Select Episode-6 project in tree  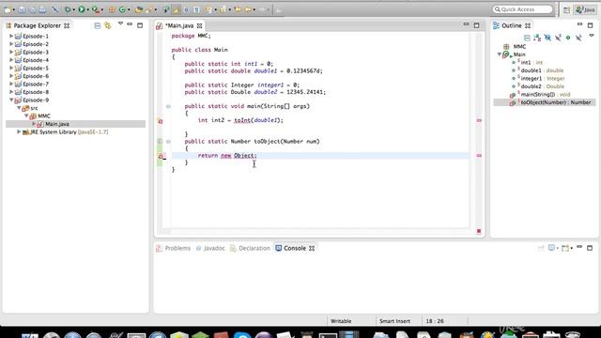click(x=36, y=76)
